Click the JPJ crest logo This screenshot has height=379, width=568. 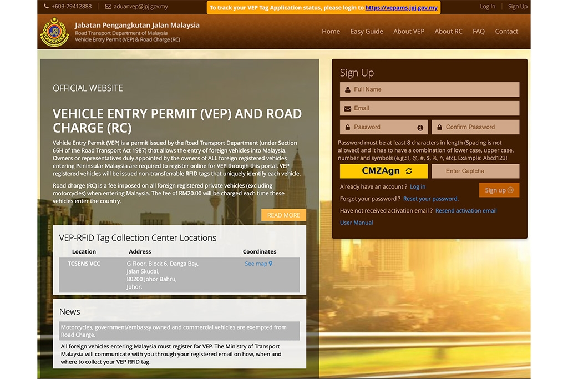55,32
